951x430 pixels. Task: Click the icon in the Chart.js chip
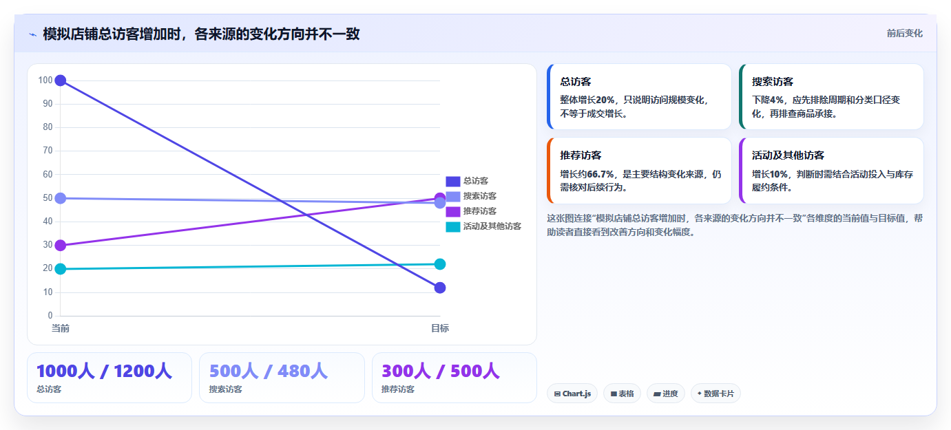557,394
